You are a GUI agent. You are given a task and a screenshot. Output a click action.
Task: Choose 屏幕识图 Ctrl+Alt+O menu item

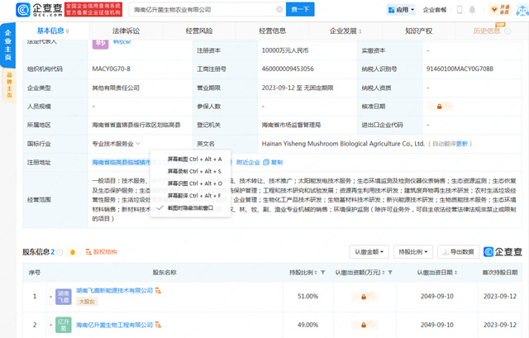[x=191, y=183]
